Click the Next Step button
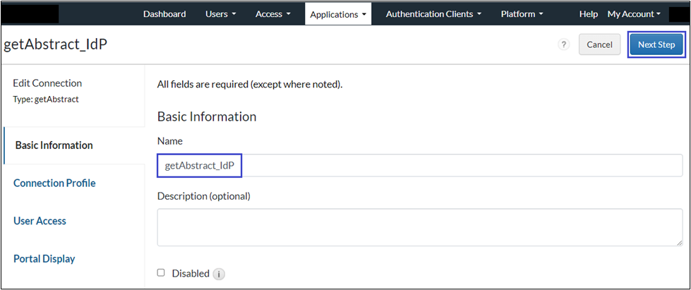This screenshot has width=691, height=290. [x=656, y=44]
